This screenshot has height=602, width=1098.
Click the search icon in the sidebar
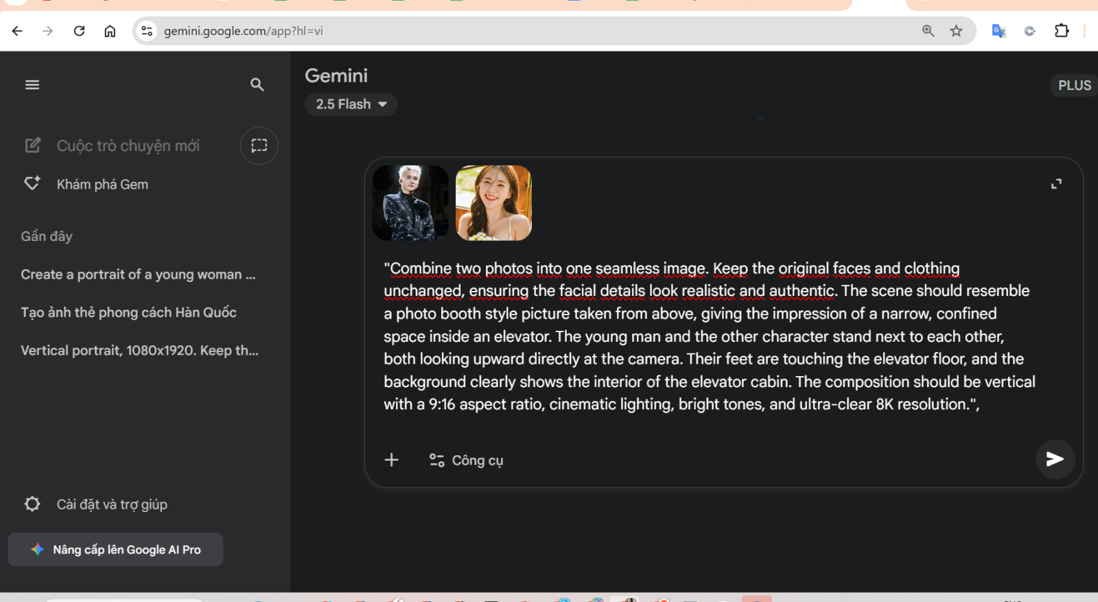[x=257, y=84]
